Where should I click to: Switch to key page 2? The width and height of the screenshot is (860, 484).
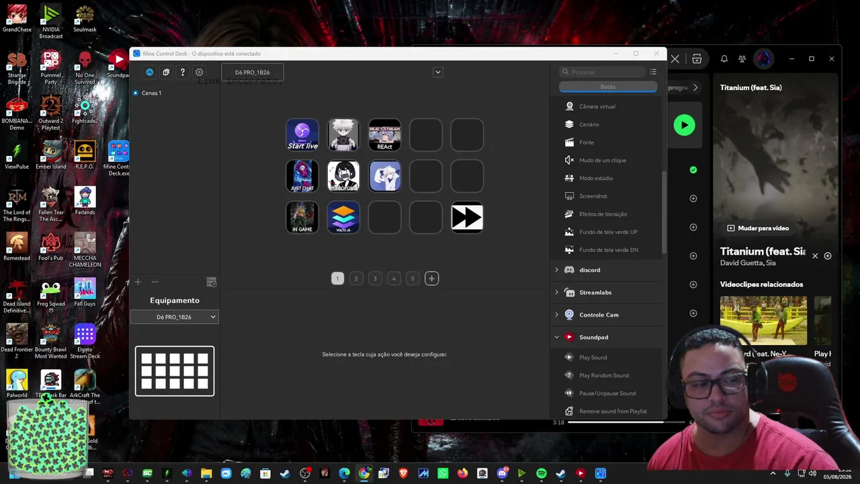pyautogui.click(x=356, y=278)
